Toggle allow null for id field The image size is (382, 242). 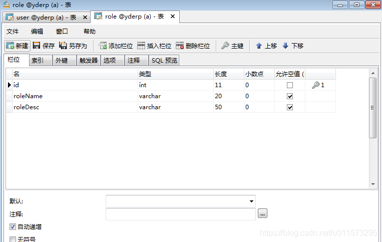click(290, 85)
